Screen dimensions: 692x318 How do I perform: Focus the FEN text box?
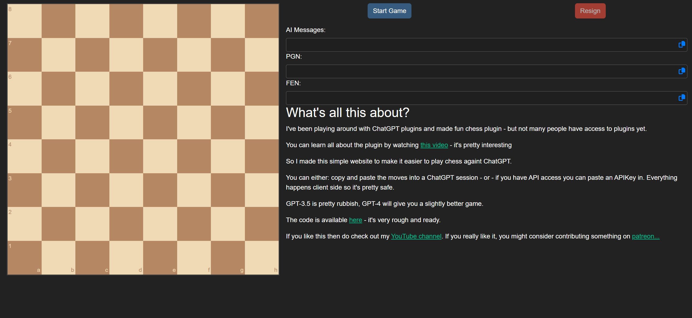click(487, 98)
